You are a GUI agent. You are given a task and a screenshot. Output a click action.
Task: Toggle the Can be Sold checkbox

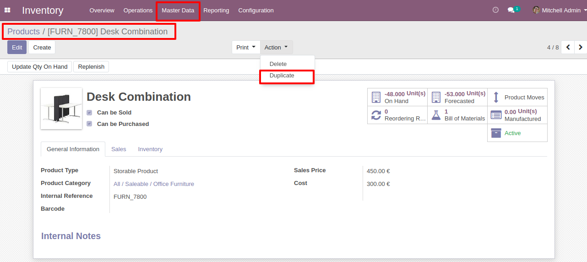(89, 113)
